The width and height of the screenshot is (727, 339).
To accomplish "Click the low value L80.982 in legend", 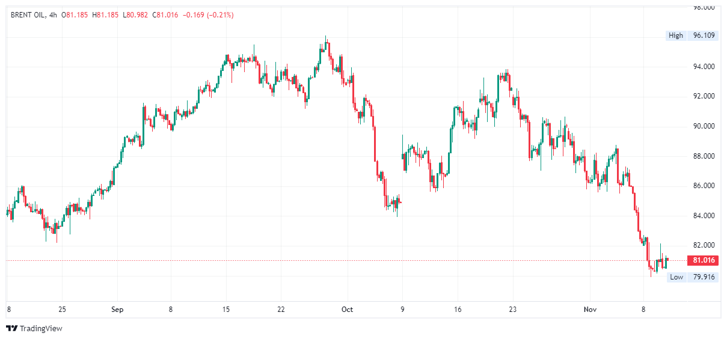I will [x=136, y=14].
